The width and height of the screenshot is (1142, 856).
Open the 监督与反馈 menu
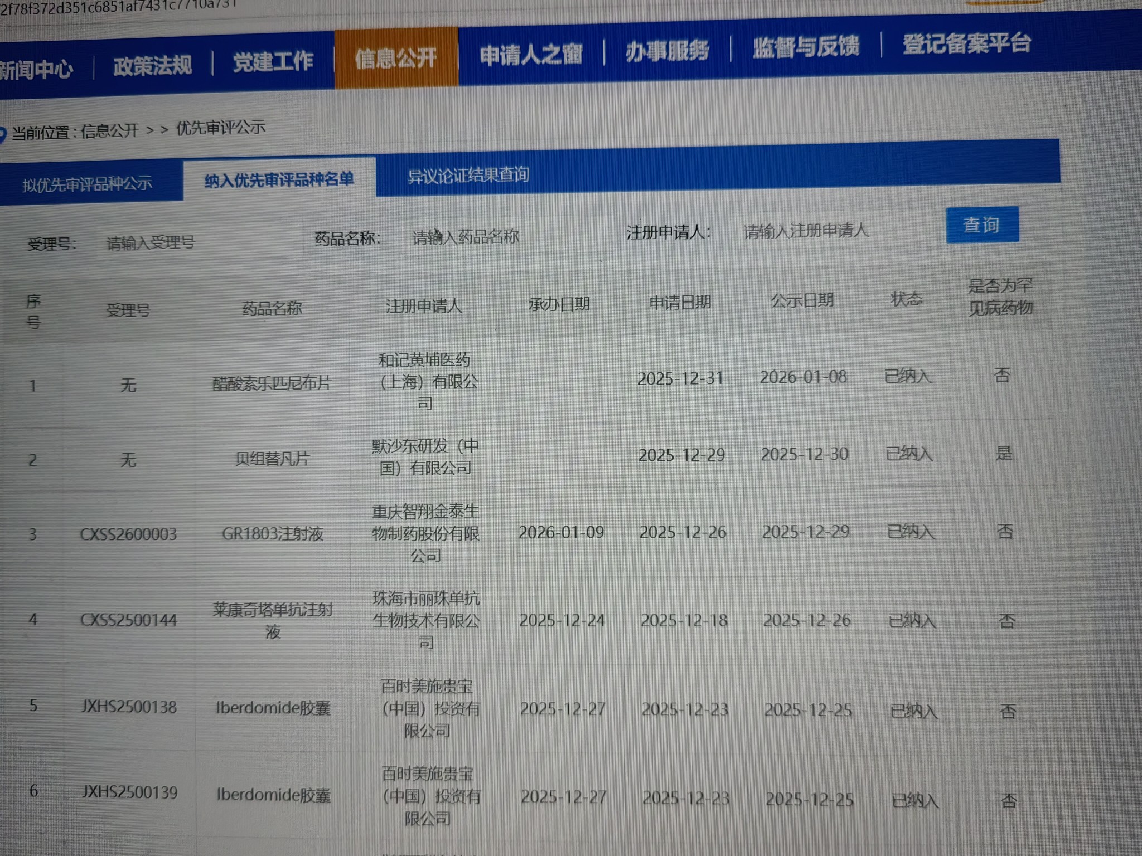pyautogui.click(x=805, y=47)
